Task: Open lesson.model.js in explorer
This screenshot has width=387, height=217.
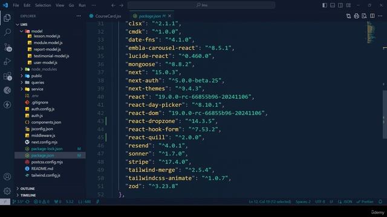Action: coord(47,36)
